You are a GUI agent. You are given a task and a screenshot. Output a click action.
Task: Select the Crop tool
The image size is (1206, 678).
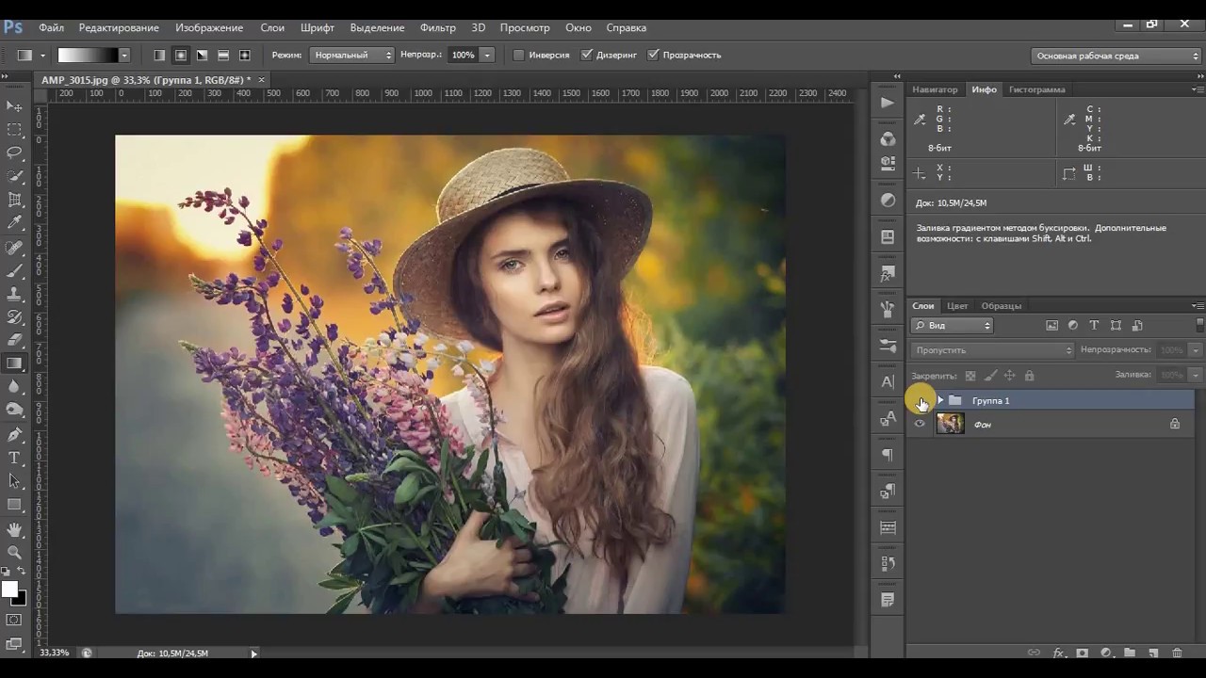pos(14,200)
